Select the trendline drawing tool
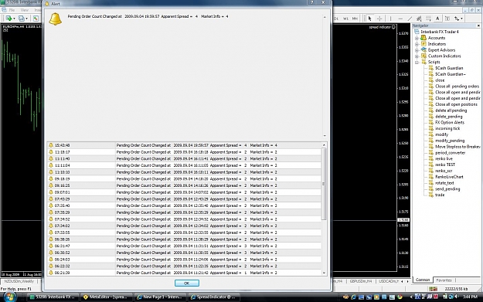This screenshot has height=302, width=483. click(410, 19)
